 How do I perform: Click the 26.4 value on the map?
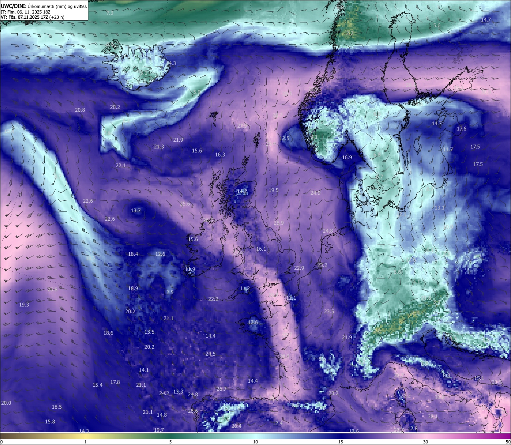(x=236, y=426)
